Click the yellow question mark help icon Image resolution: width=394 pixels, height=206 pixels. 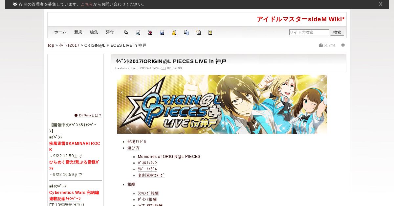pyautogui.click(x=210, y=32)
